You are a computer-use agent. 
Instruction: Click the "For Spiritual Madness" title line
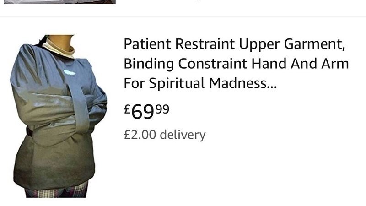[x=200, y=83]
